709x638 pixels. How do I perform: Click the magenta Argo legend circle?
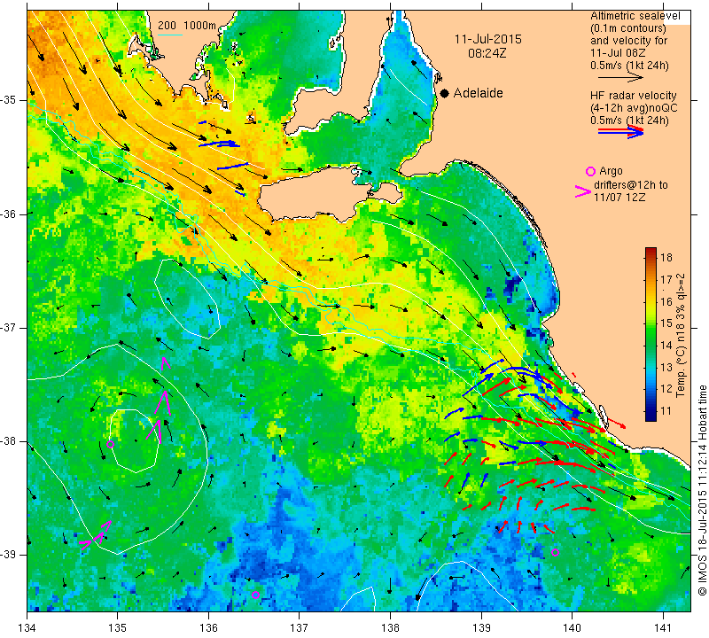(x=590, y=171)
